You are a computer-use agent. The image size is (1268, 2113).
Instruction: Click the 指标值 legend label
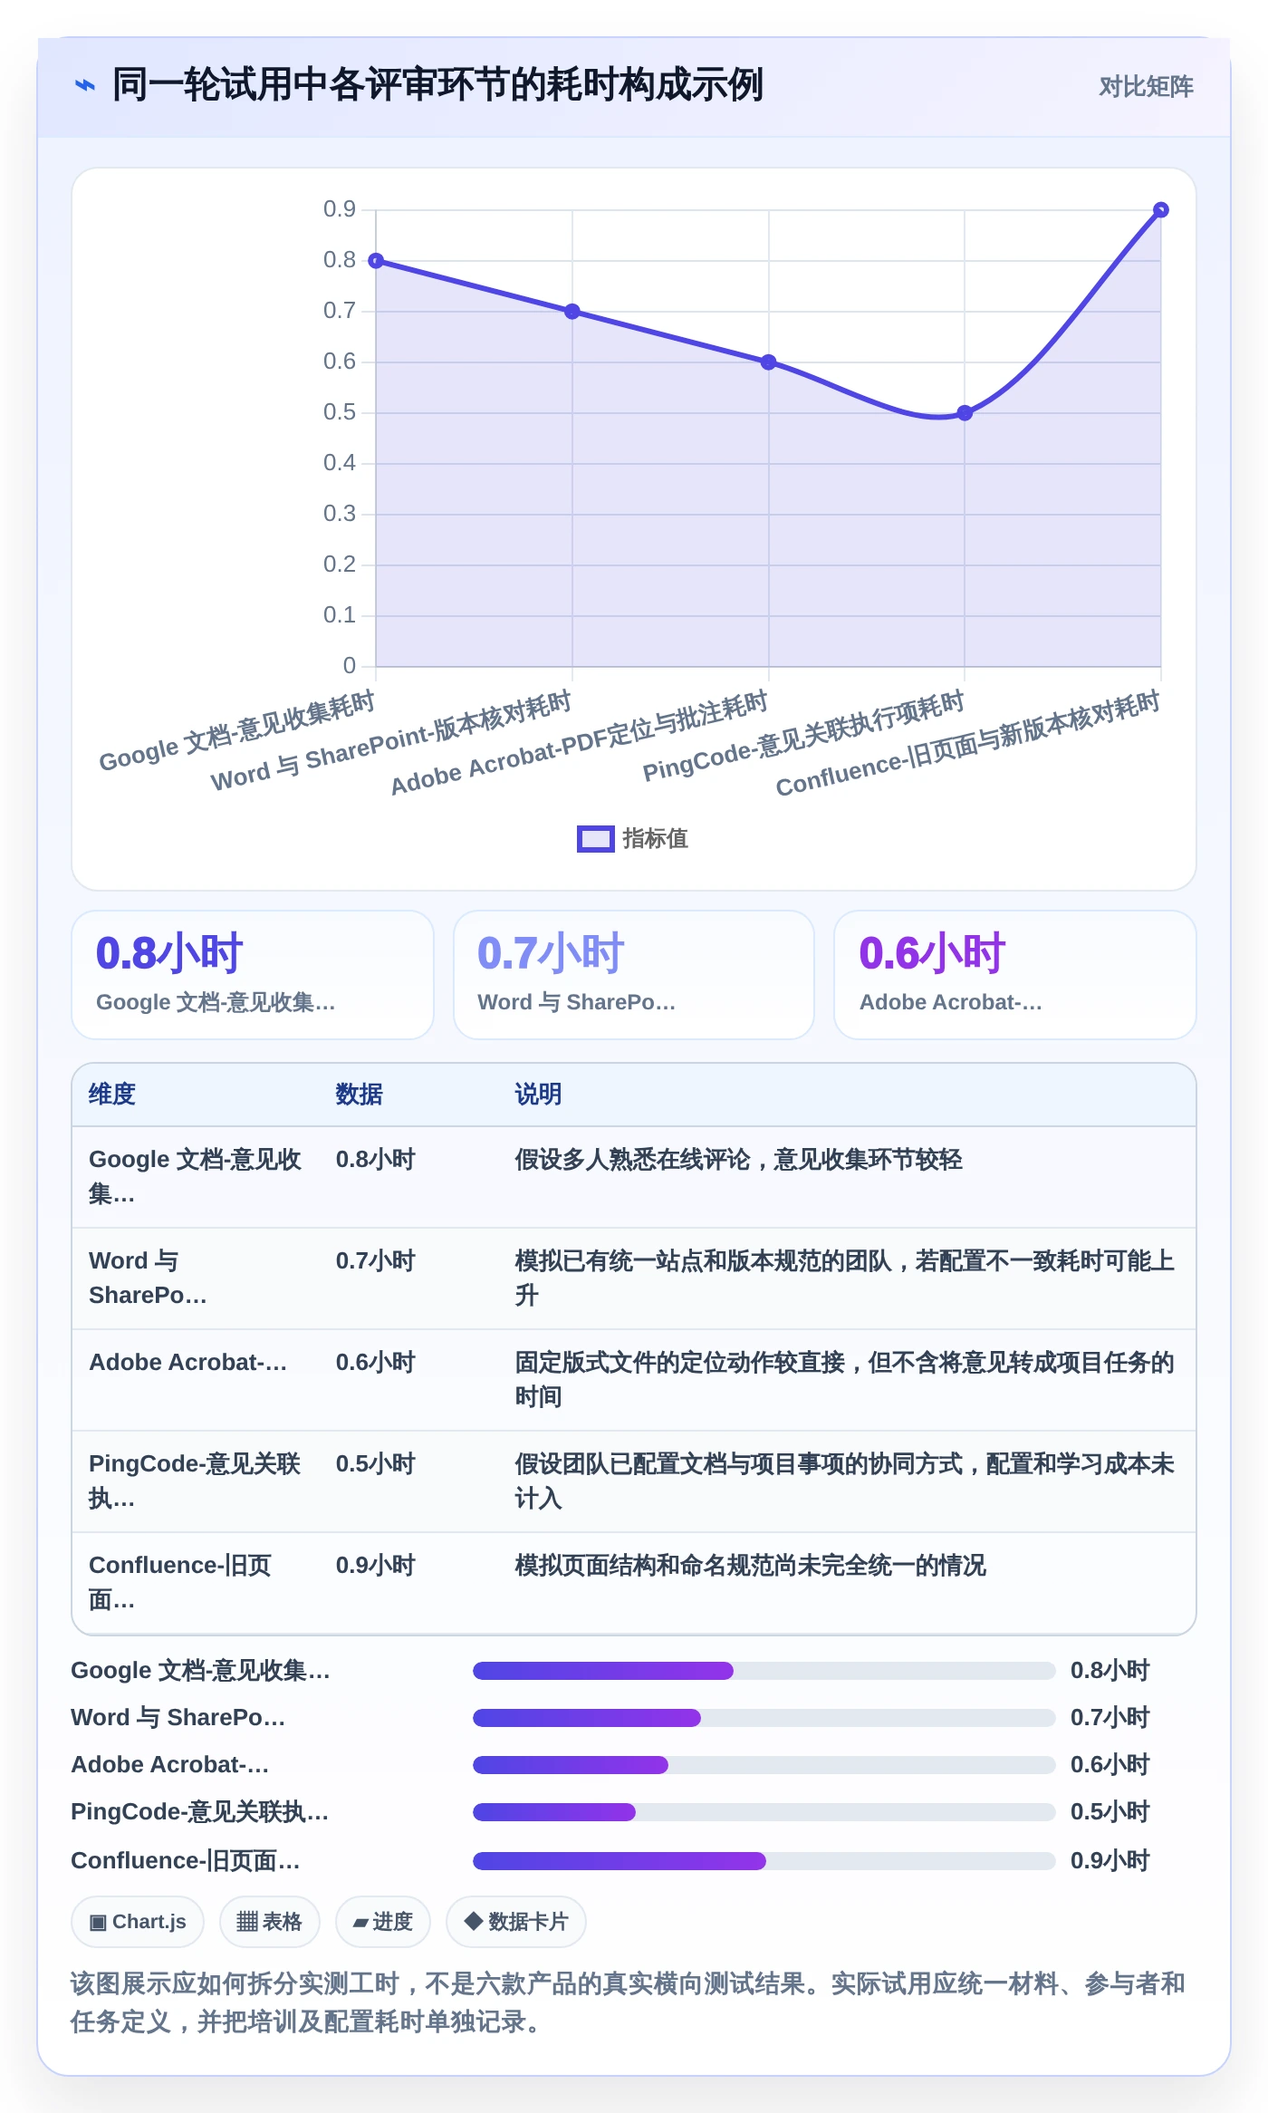655,839
